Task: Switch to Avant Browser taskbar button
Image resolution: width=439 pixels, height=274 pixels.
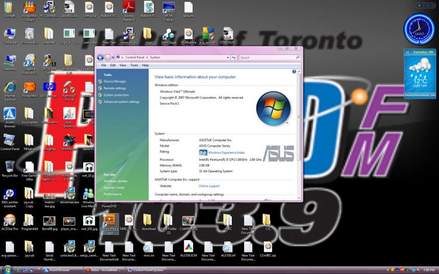Action: pos(61,270)
